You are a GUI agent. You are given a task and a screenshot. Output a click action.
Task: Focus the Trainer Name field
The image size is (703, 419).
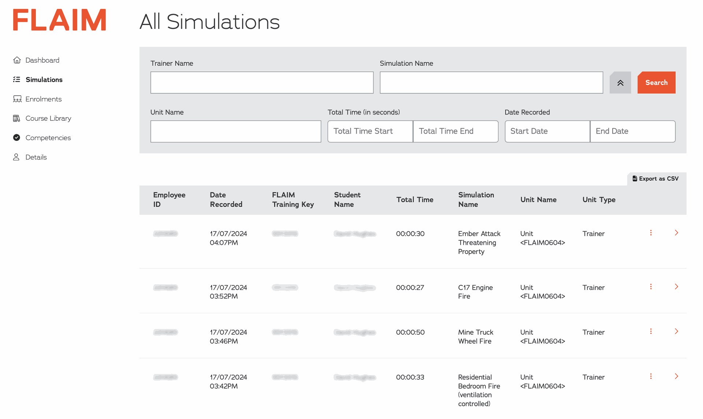click(x=262, y=83)
